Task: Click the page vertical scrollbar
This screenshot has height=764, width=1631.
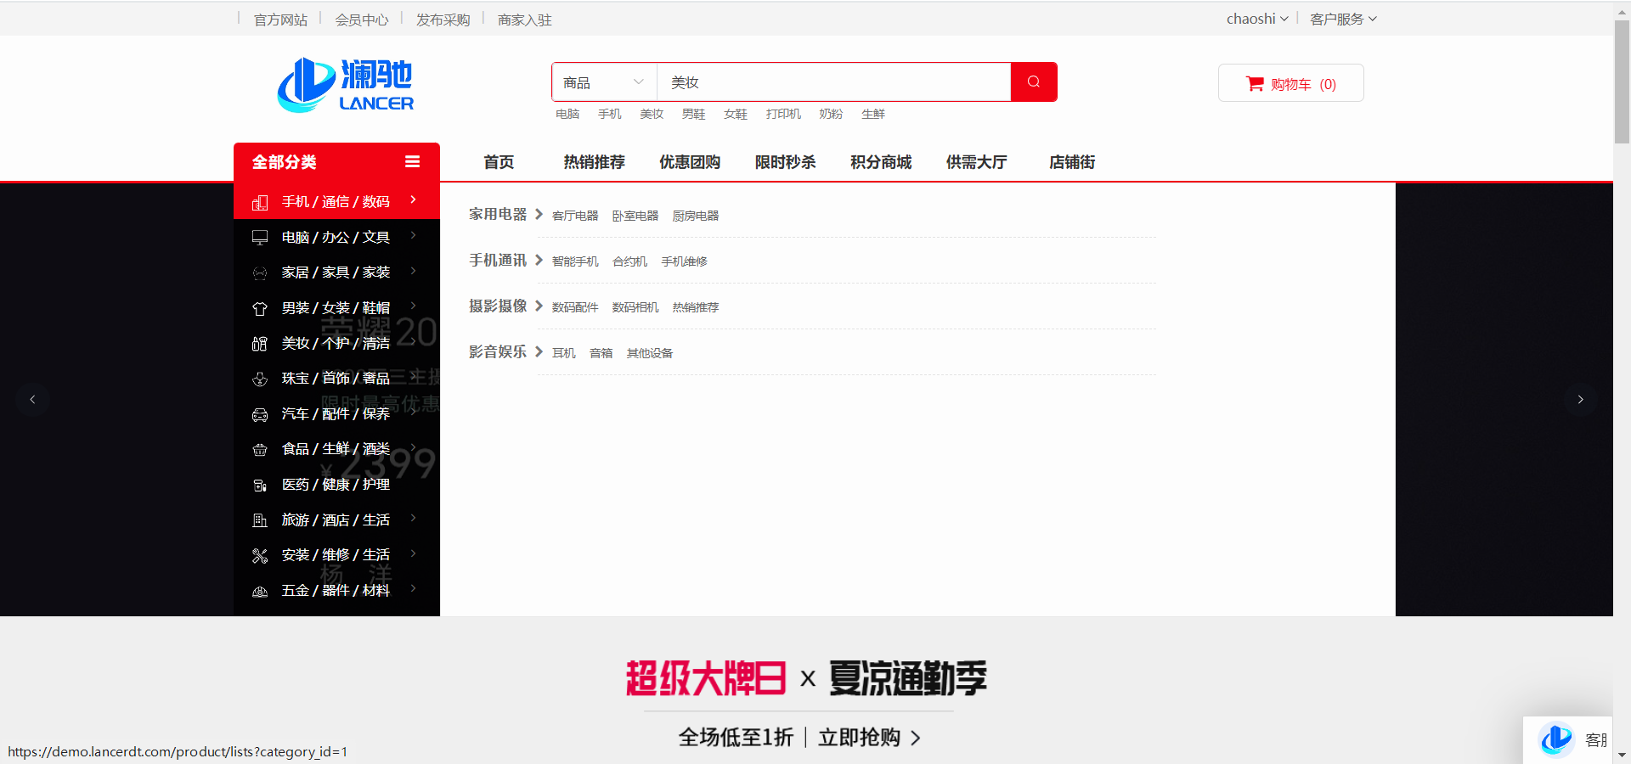Action: pos(1622,85)
